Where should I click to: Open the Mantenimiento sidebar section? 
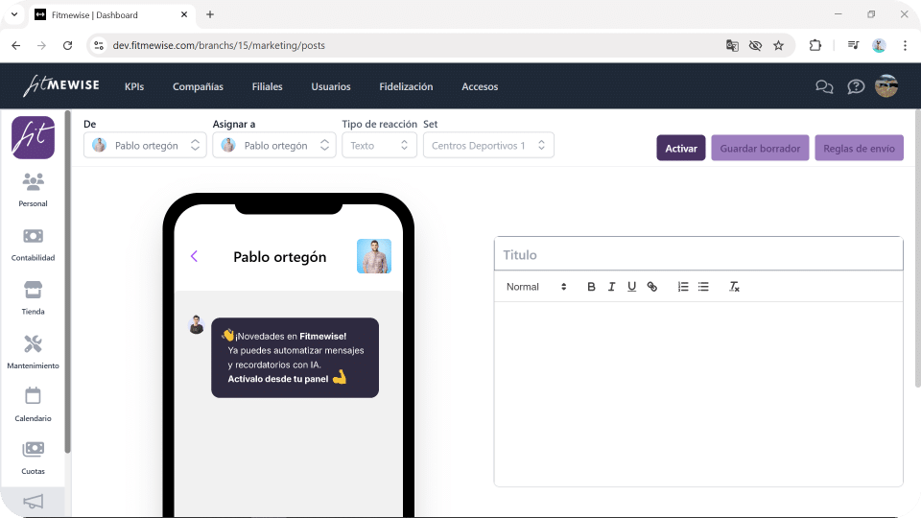[x=33, y=351]
